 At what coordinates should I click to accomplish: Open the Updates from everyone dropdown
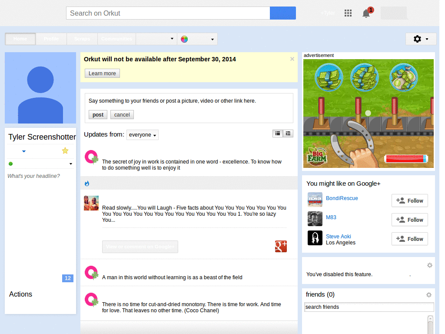(x=143, y=135)
